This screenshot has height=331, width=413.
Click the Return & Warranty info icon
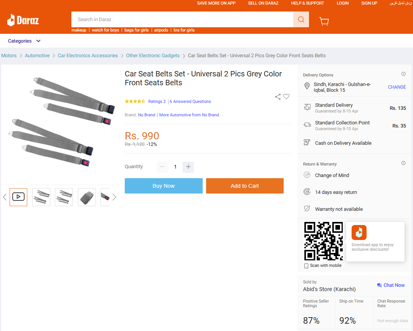coord(403,163)
